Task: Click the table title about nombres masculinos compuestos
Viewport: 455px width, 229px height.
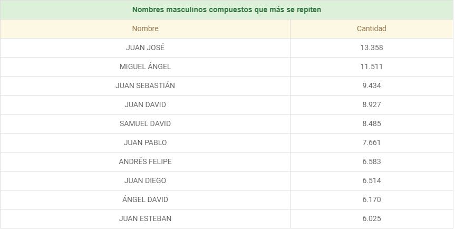Action: (x=227, y=9)
